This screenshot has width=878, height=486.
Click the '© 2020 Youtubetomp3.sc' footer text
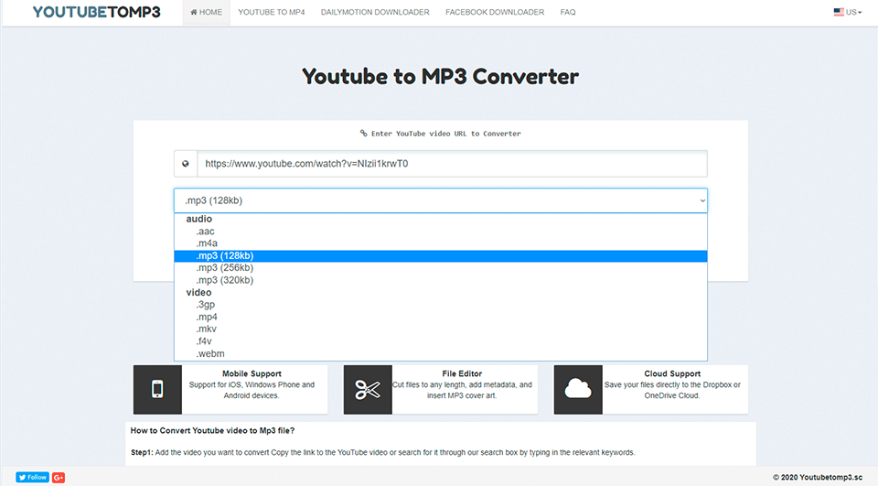point(818,478)
